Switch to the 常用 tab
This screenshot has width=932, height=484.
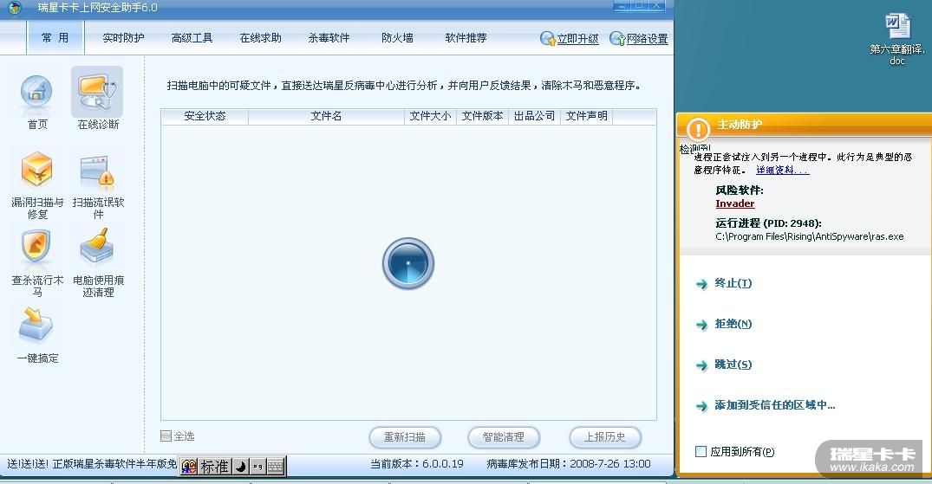coord(55,38)
